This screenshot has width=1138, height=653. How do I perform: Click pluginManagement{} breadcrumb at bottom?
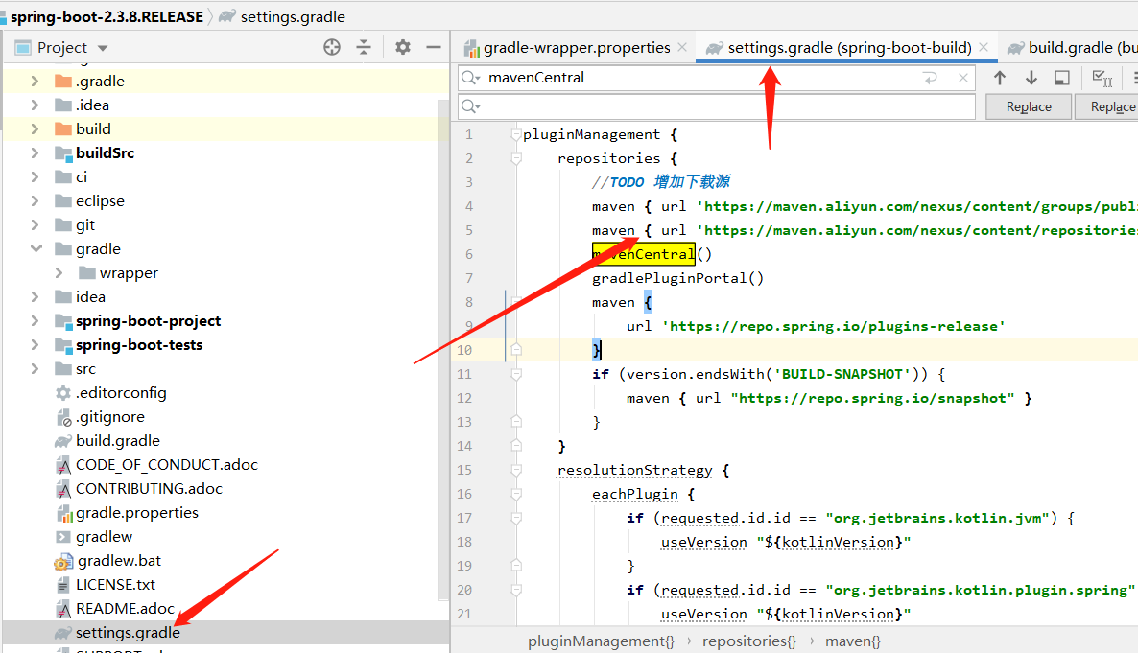click(601, 641)
